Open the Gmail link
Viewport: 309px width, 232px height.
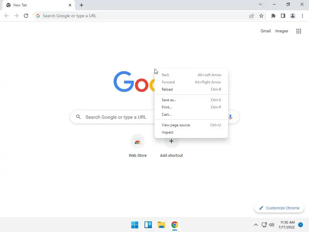(266, 31)
